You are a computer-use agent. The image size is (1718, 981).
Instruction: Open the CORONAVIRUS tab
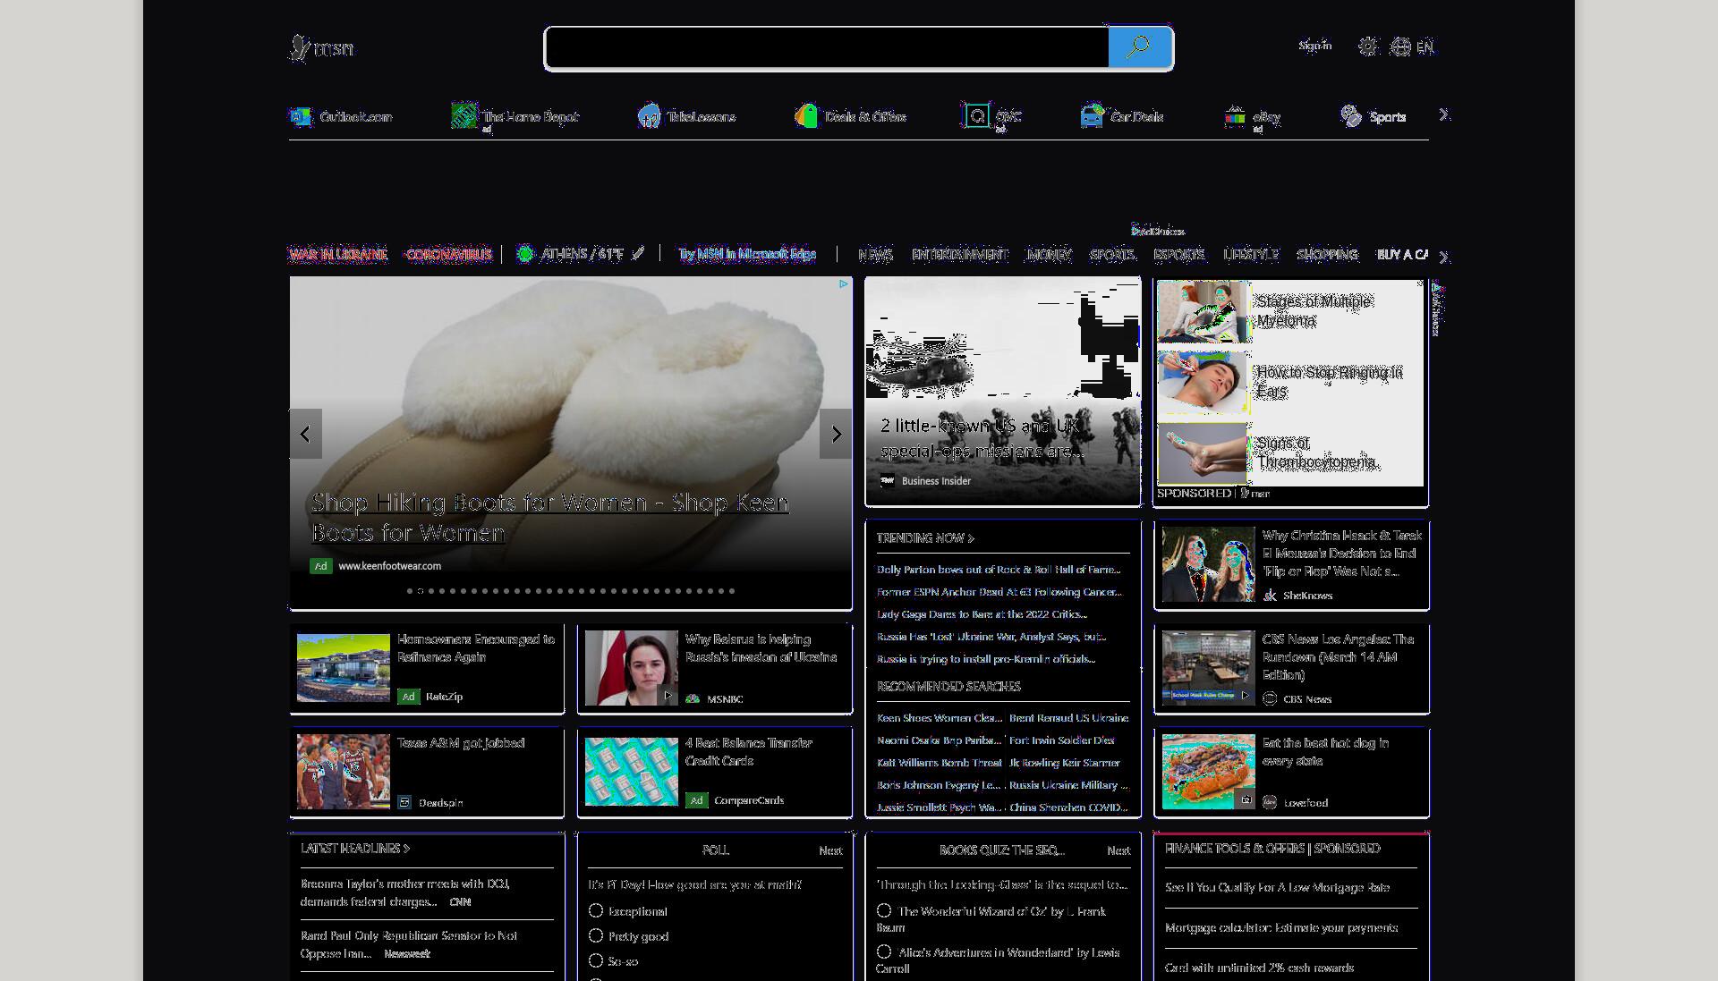pyautogui.click(x=448, y=254)
